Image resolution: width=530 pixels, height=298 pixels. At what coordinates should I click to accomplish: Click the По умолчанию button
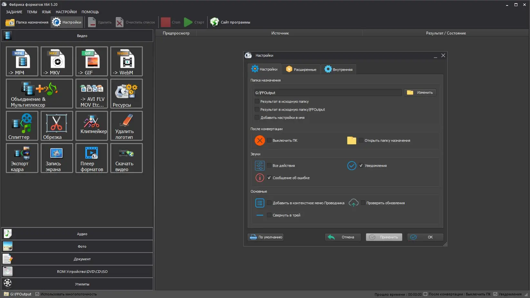click(x=266, y=237)
